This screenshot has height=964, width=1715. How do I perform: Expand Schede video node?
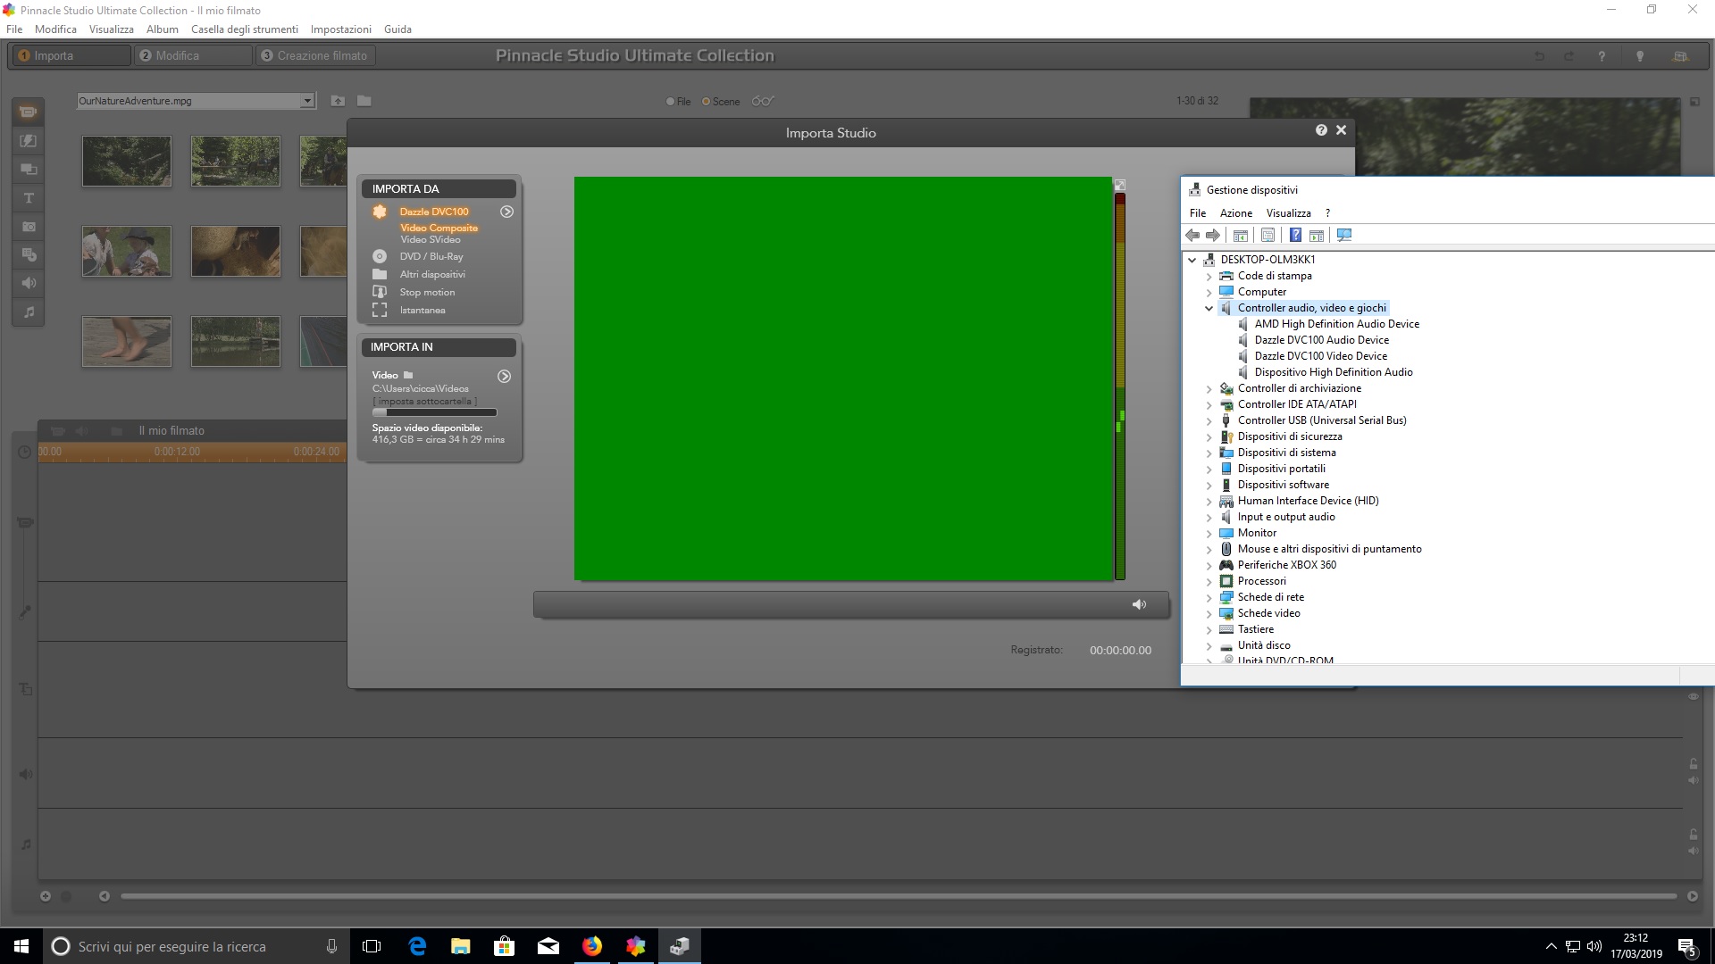(x=1209, y=613)
